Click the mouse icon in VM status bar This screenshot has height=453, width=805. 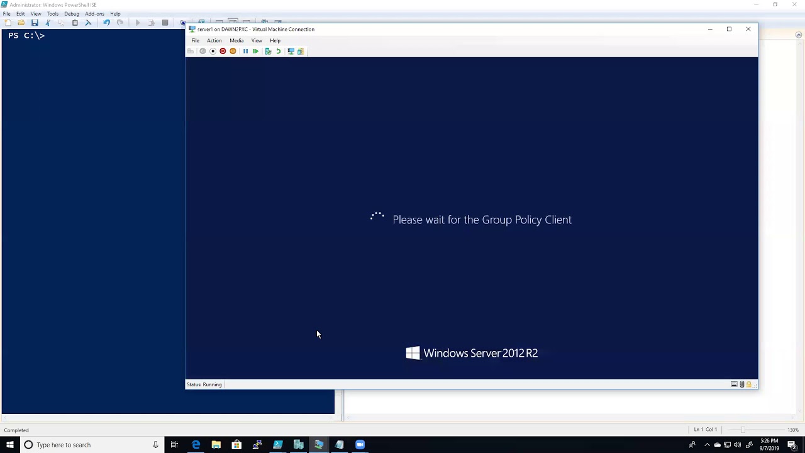point(741,384)
